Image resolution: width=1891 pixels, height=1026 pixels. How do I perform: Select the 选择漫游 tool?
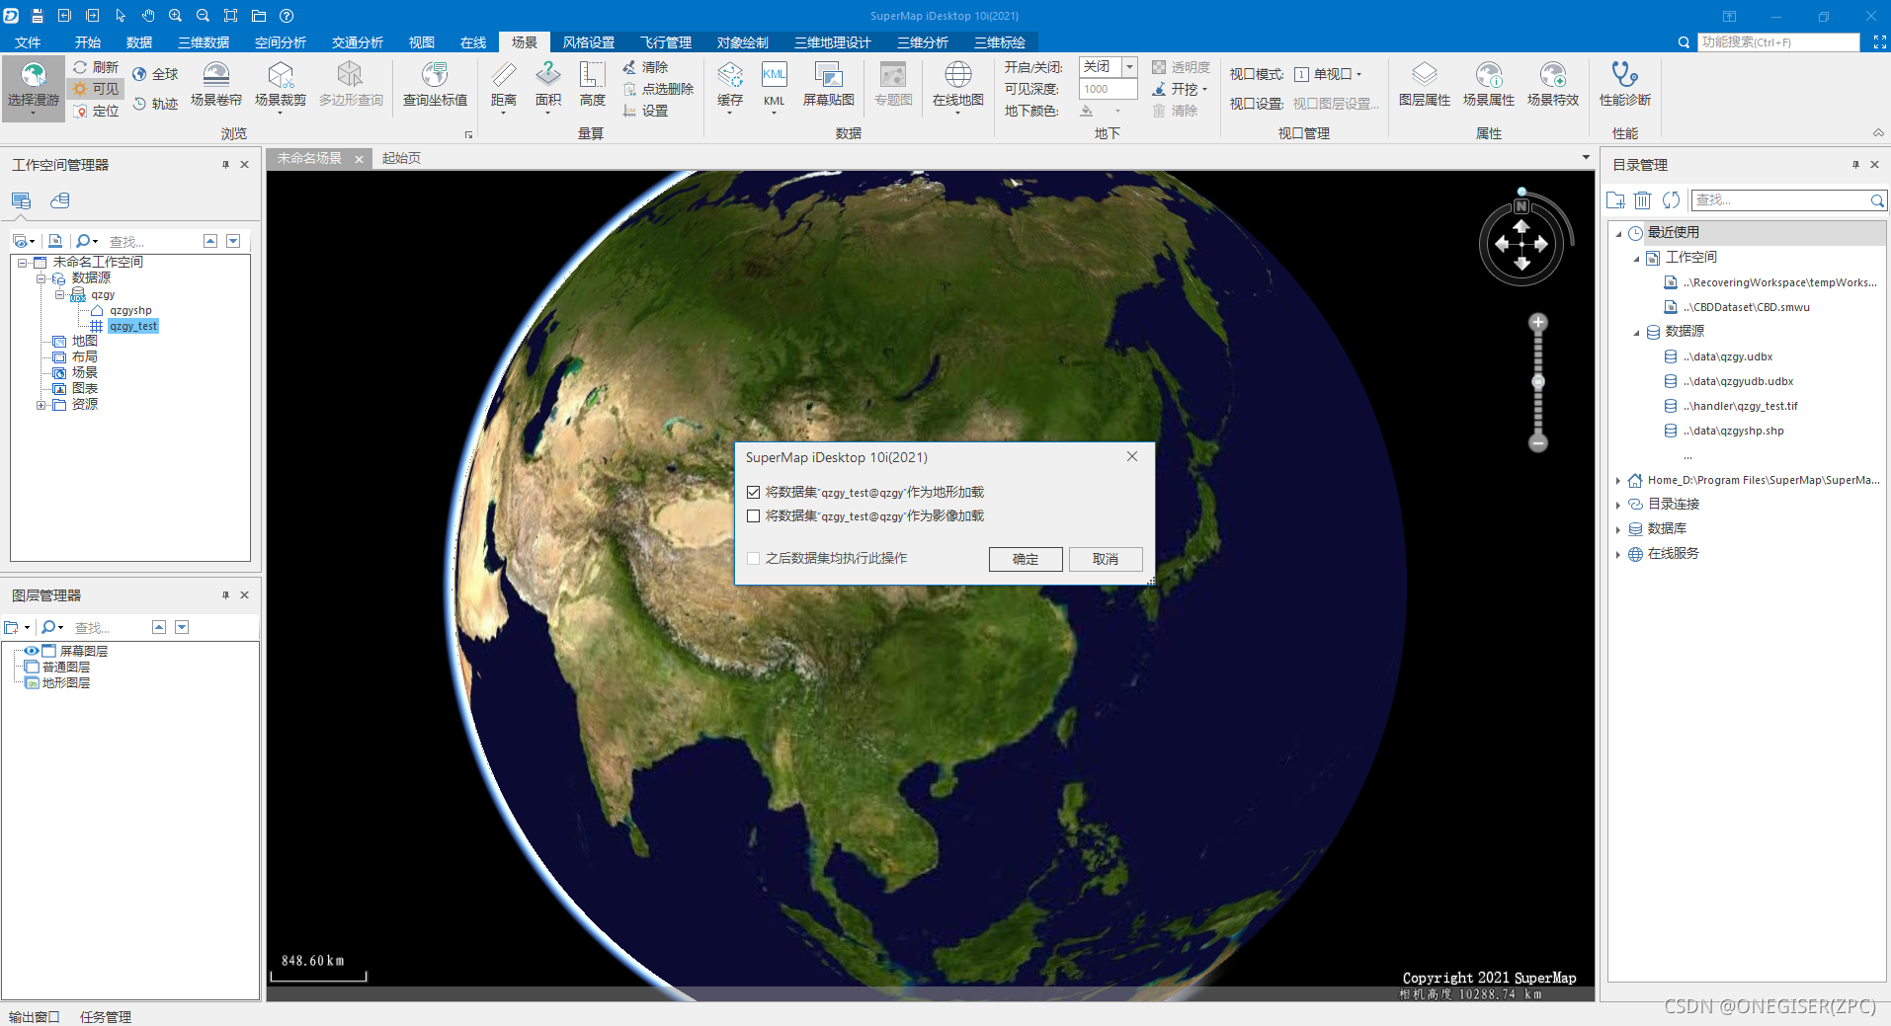(33, 89)
